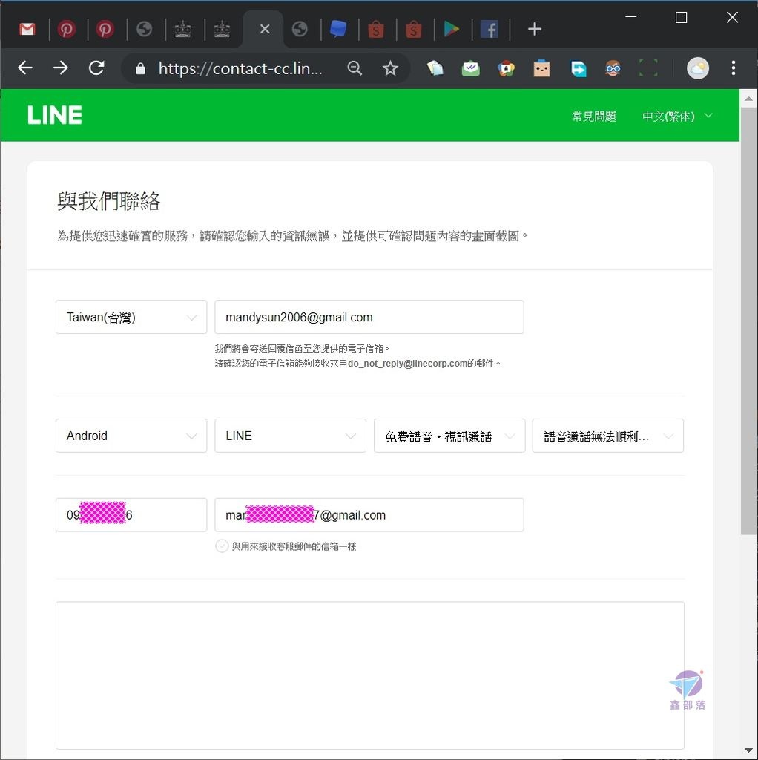Screen dimensions: 758x760
Task: Bookmark this page with the star
Action: point(390,68)
